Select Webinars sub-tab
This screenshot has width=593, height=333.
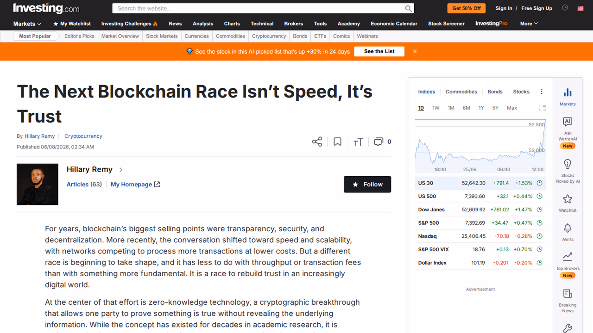pyautogui.click(x=367, y=36)
